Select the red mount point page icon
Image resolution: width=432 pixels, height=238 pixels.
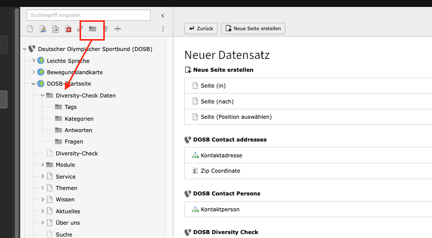(68, 29)
